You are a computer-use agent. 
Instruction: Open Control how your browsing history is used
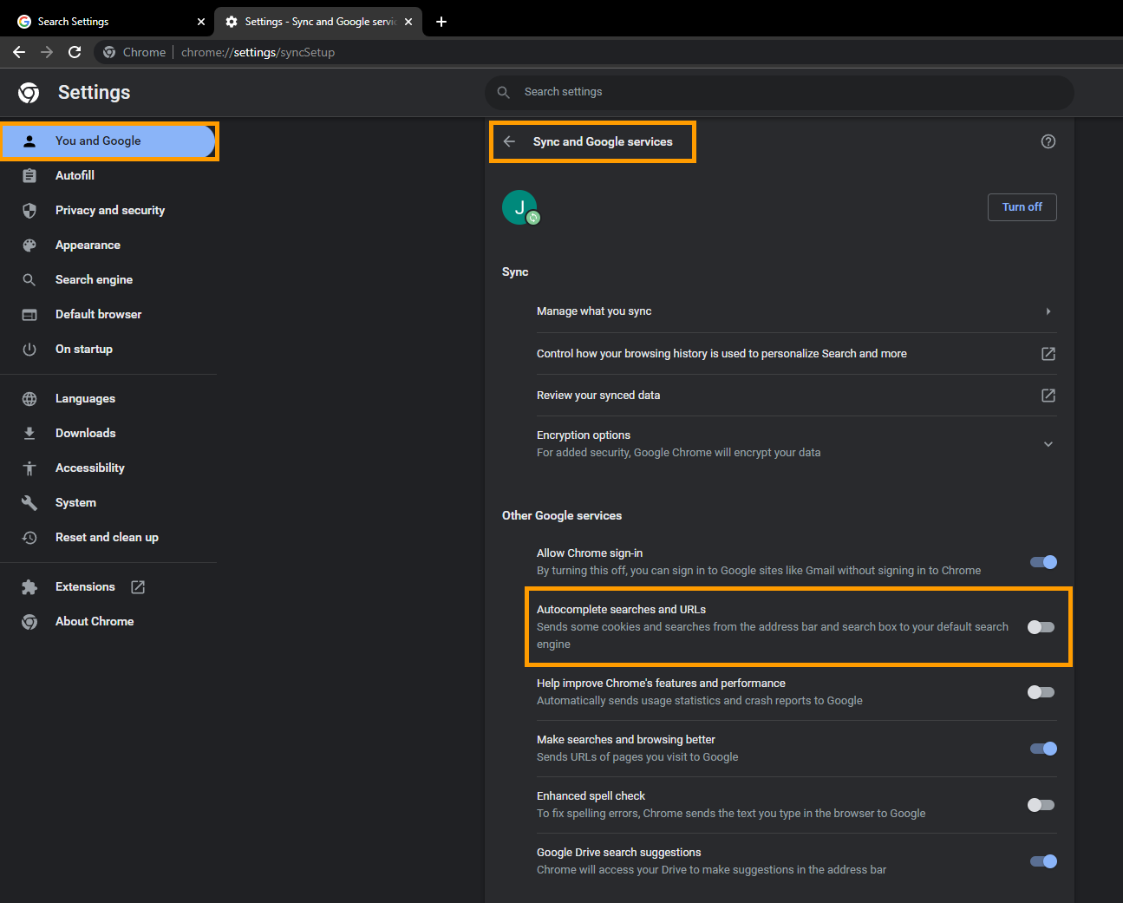coord(796,354)
